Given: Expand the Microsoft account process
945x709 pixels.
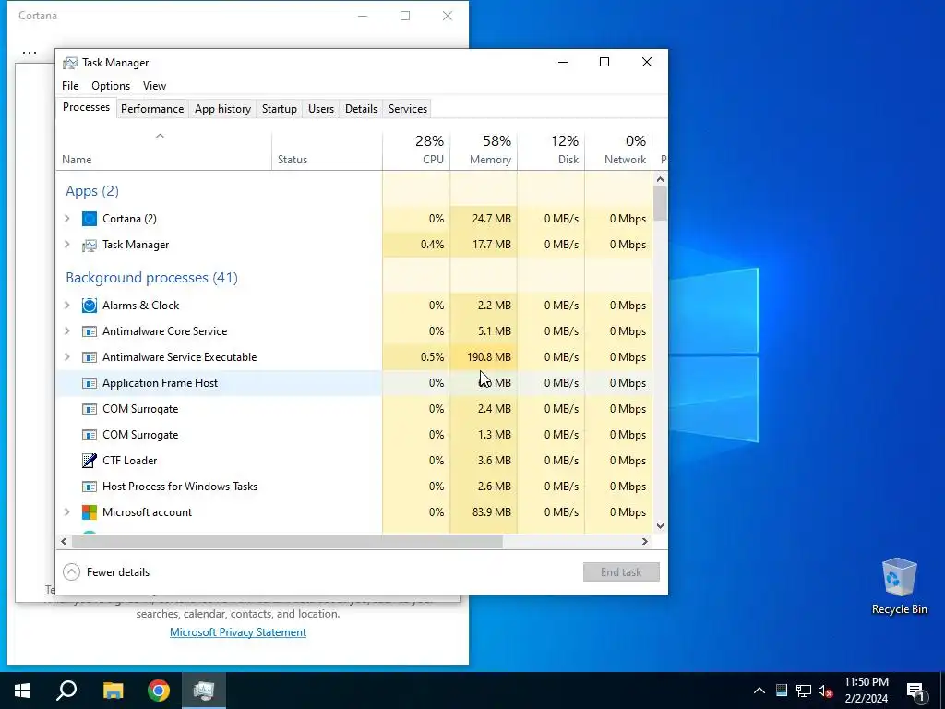Looking at the screenshot, I should tap(67, 512).
